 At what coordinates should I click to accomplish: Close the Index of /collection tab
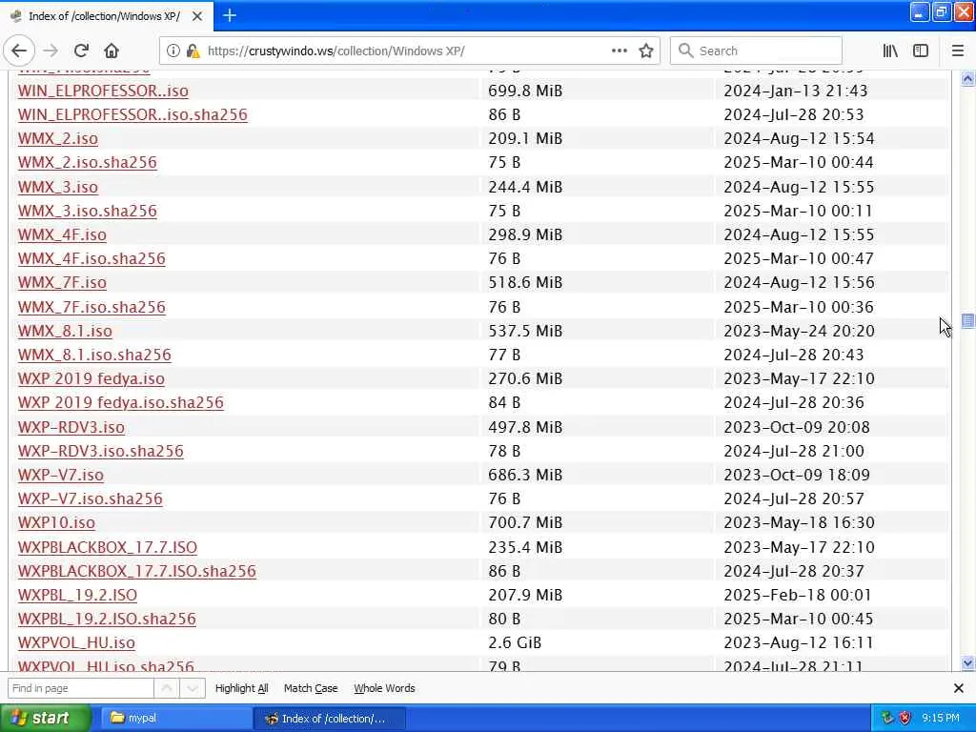(197, 16)
